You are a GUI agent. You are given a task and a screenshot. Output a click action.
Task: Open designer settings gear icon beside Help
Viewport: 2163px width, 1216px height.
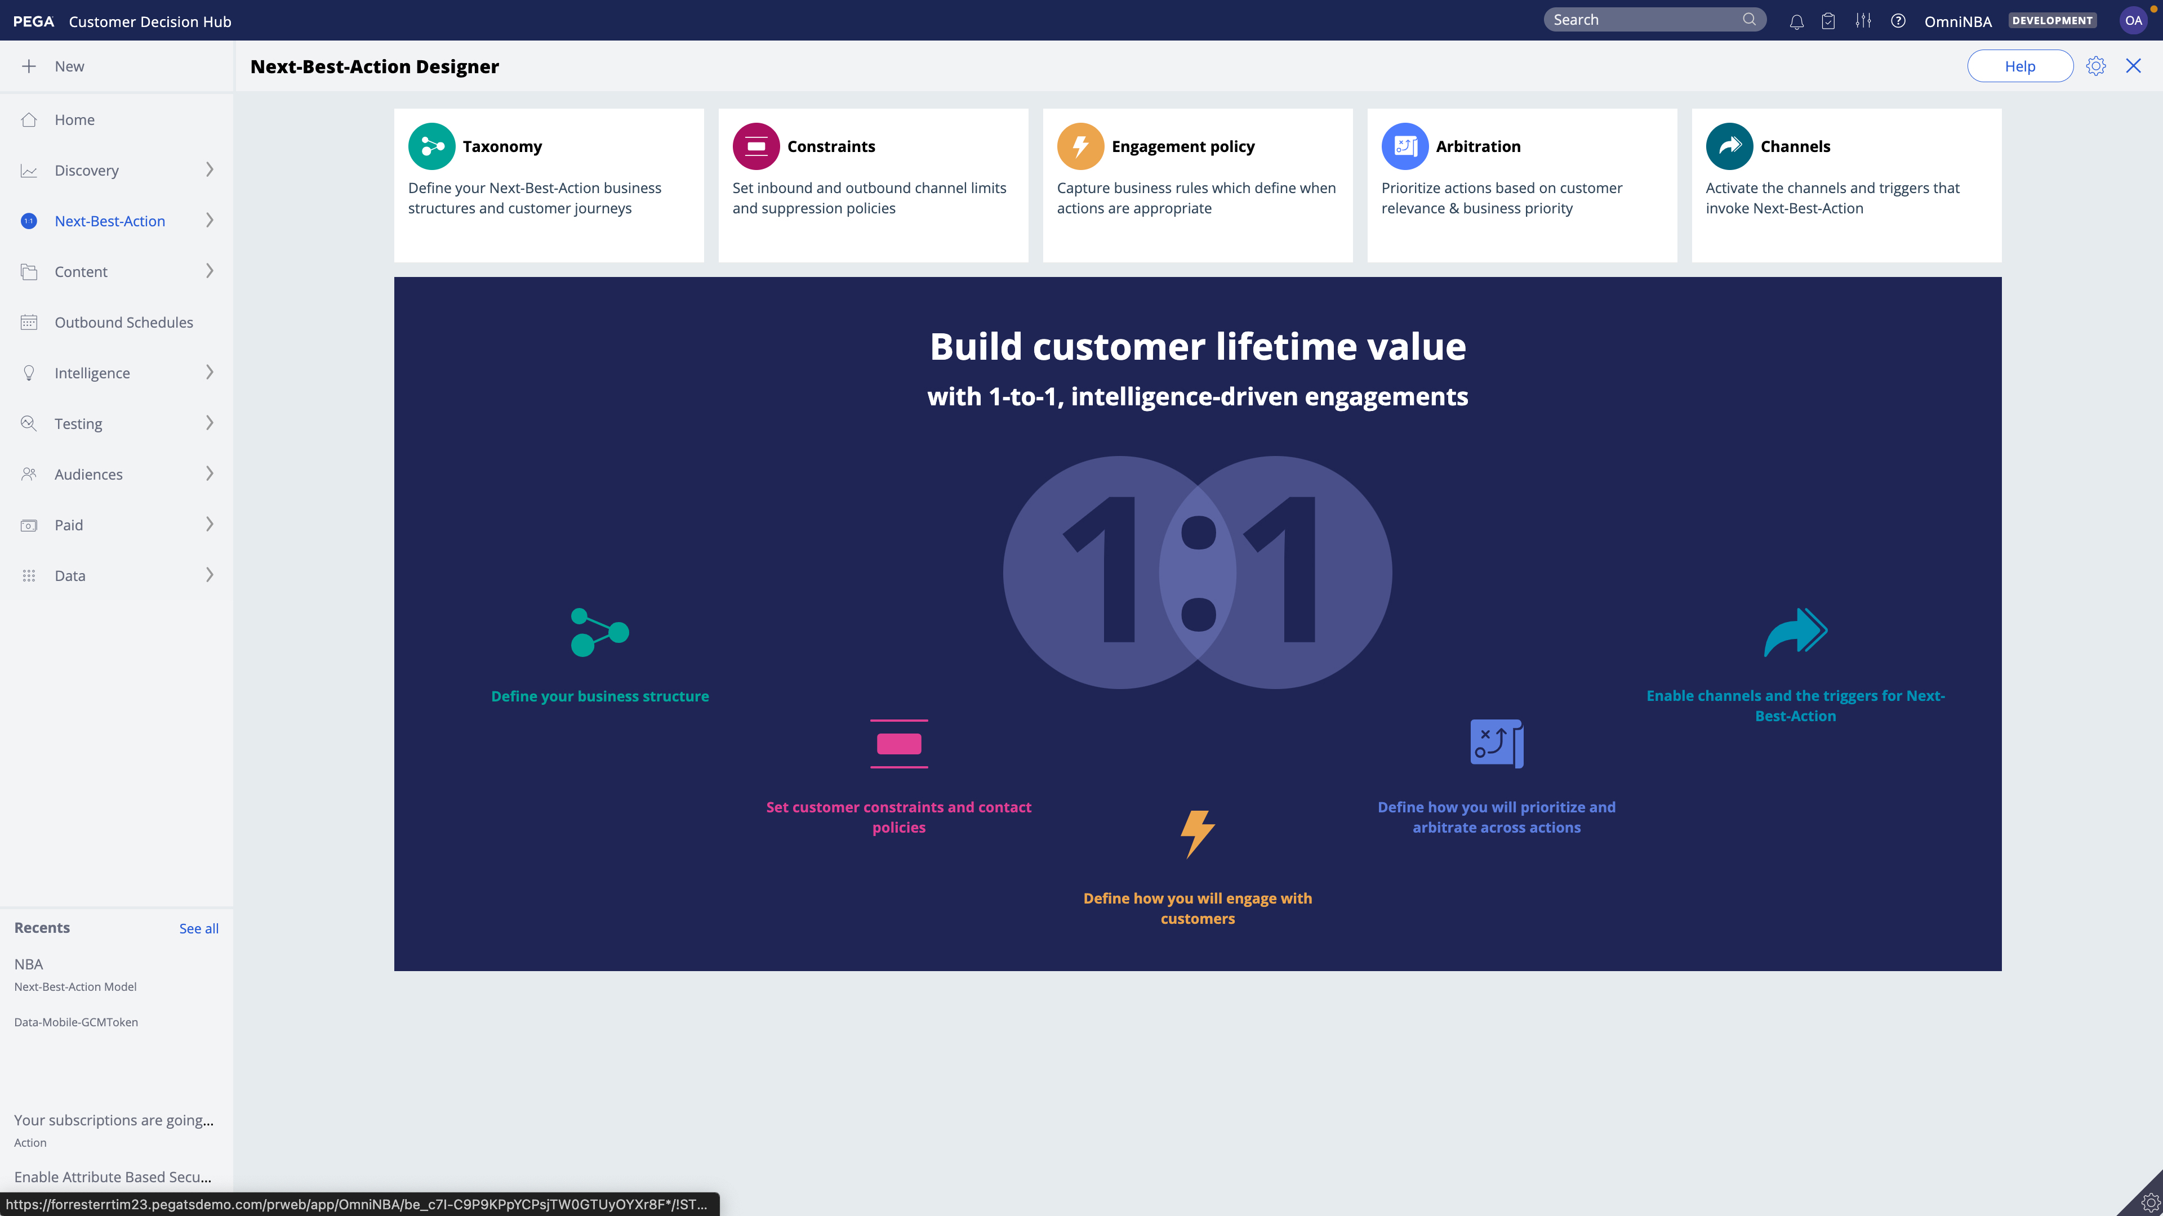pyautogui.click(x=2096, y=65)
